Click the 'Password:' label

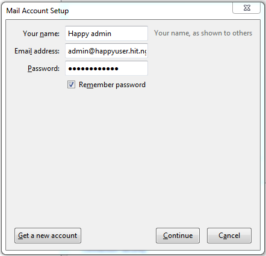point(43,69)
